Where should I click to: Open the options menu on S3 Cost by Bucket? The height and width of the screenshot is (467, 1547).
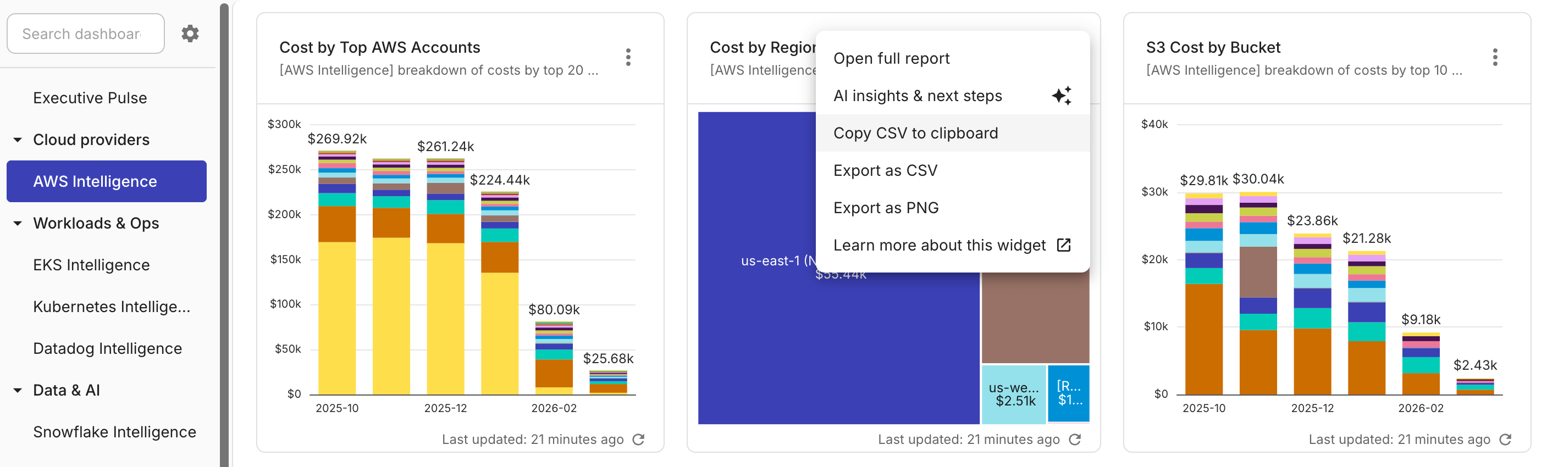1496,57
